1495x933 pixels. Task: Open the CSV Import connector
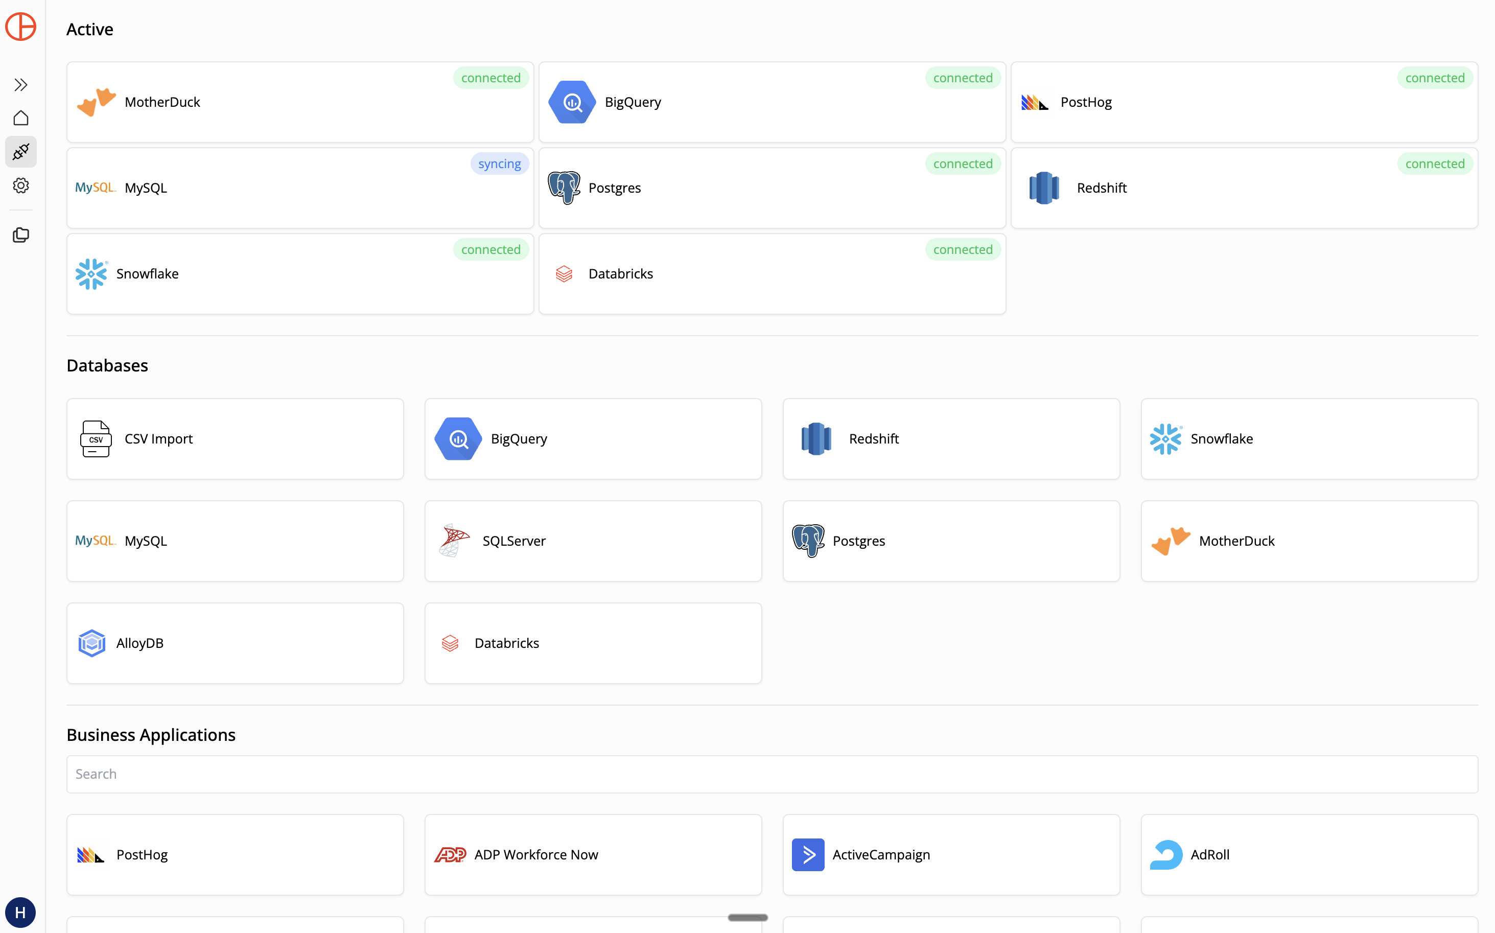tap(235, 439)
